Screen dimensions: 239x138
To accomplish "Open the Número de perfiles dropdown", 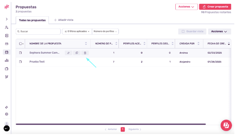I will tap(105, 31).
